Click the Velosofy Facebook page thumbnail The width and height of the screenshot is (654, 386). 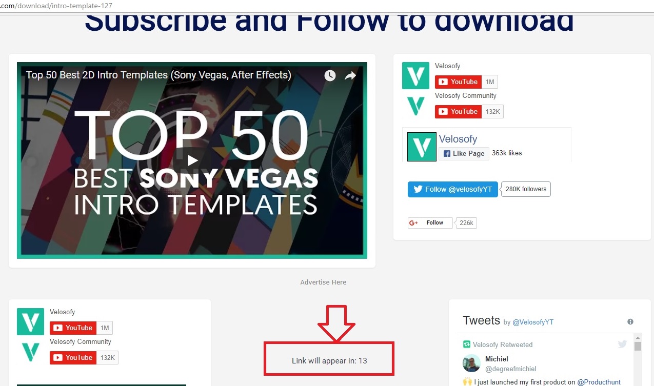click(x=422, y=147)
